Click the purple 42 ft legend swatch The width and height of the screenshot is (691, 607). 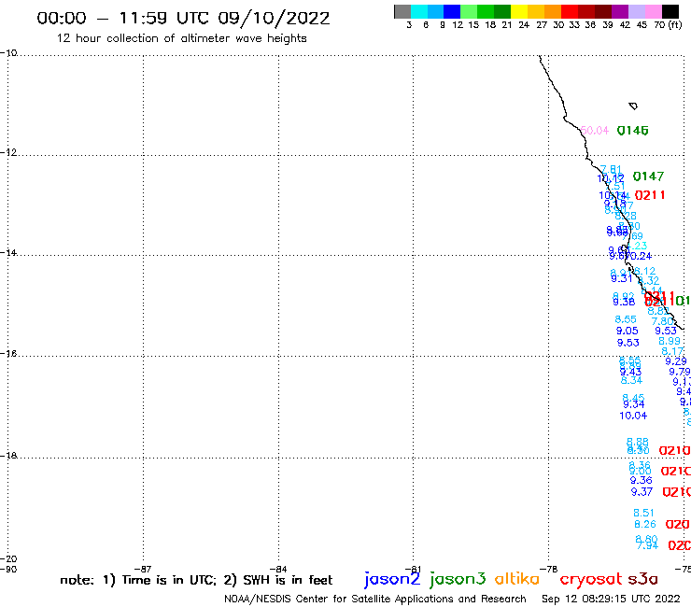(620, 11)
